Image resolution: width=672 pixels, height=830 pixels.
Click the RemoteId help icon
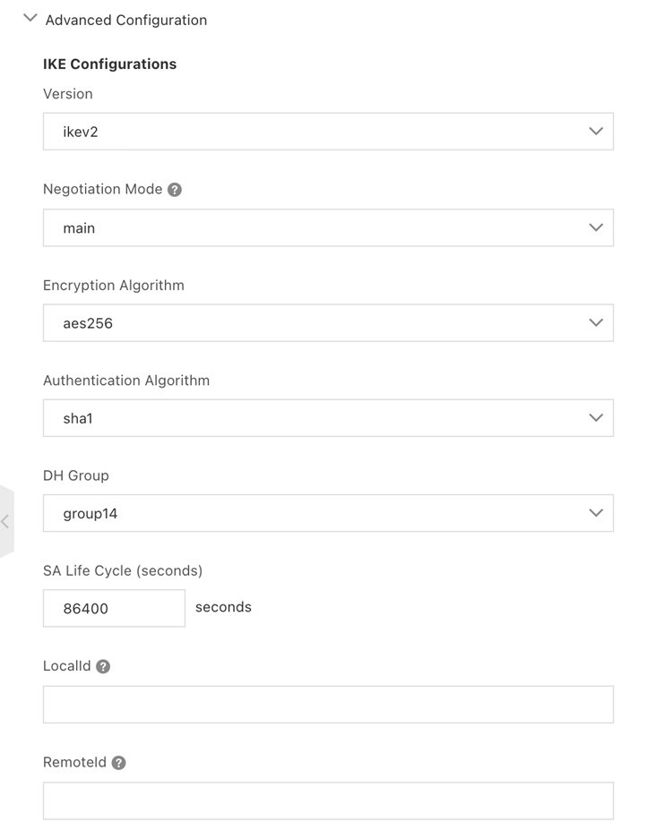[x=119, y=763]
